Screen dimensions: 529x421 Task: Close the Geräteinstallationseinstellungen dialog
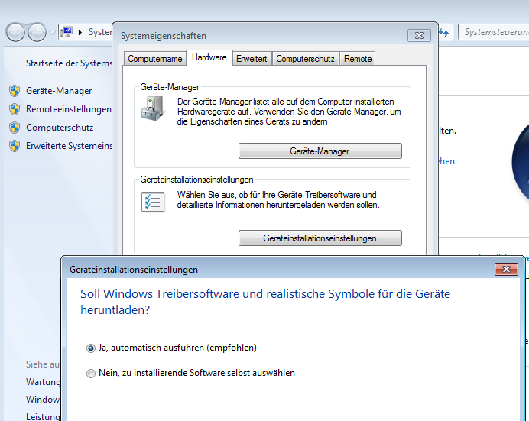506,269
